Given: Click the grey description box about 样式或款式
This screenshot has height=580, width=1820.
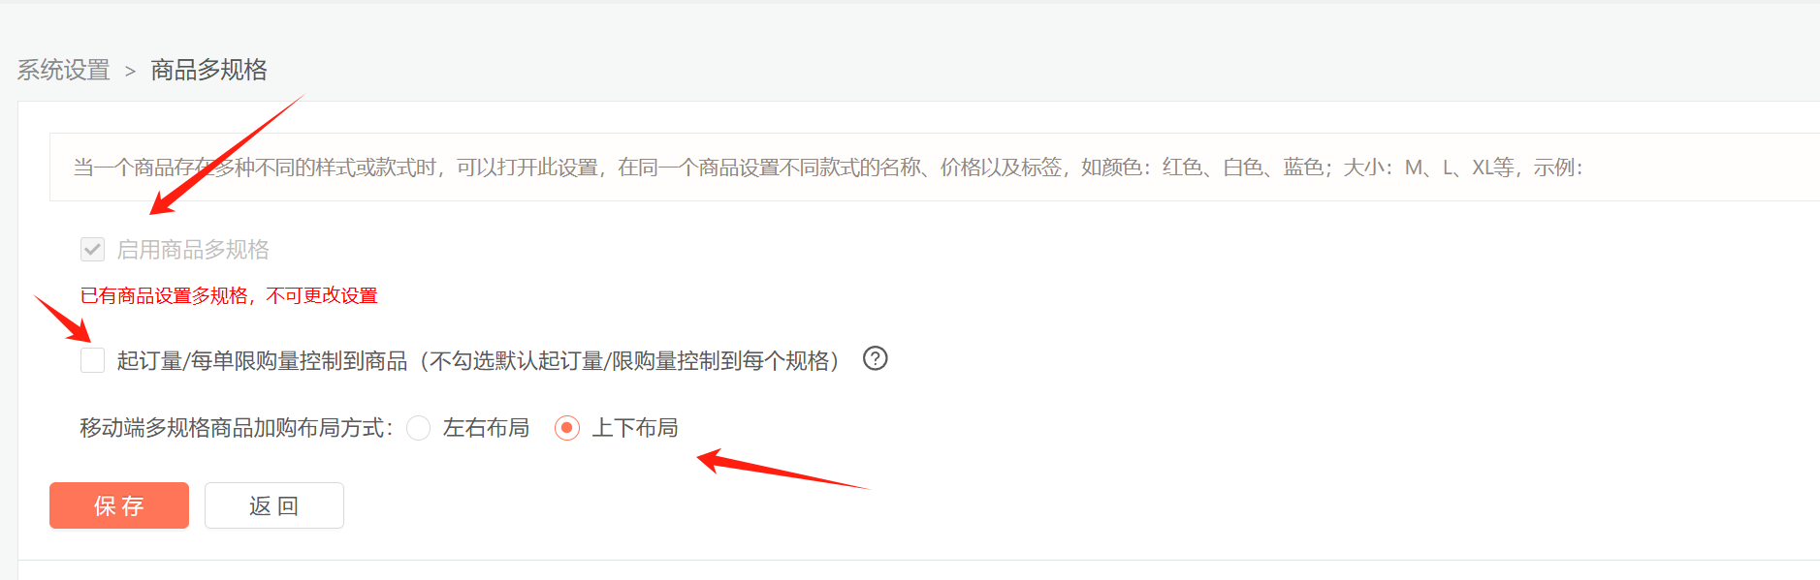Looking at the screenshot, I should tap(935, 168).
